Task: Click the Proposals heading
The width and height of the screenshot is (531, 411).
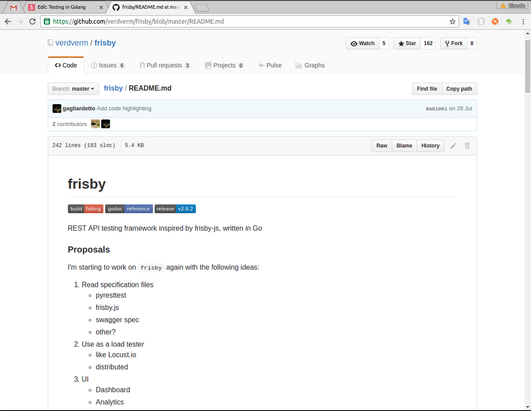Action: (x=89, y=249)
